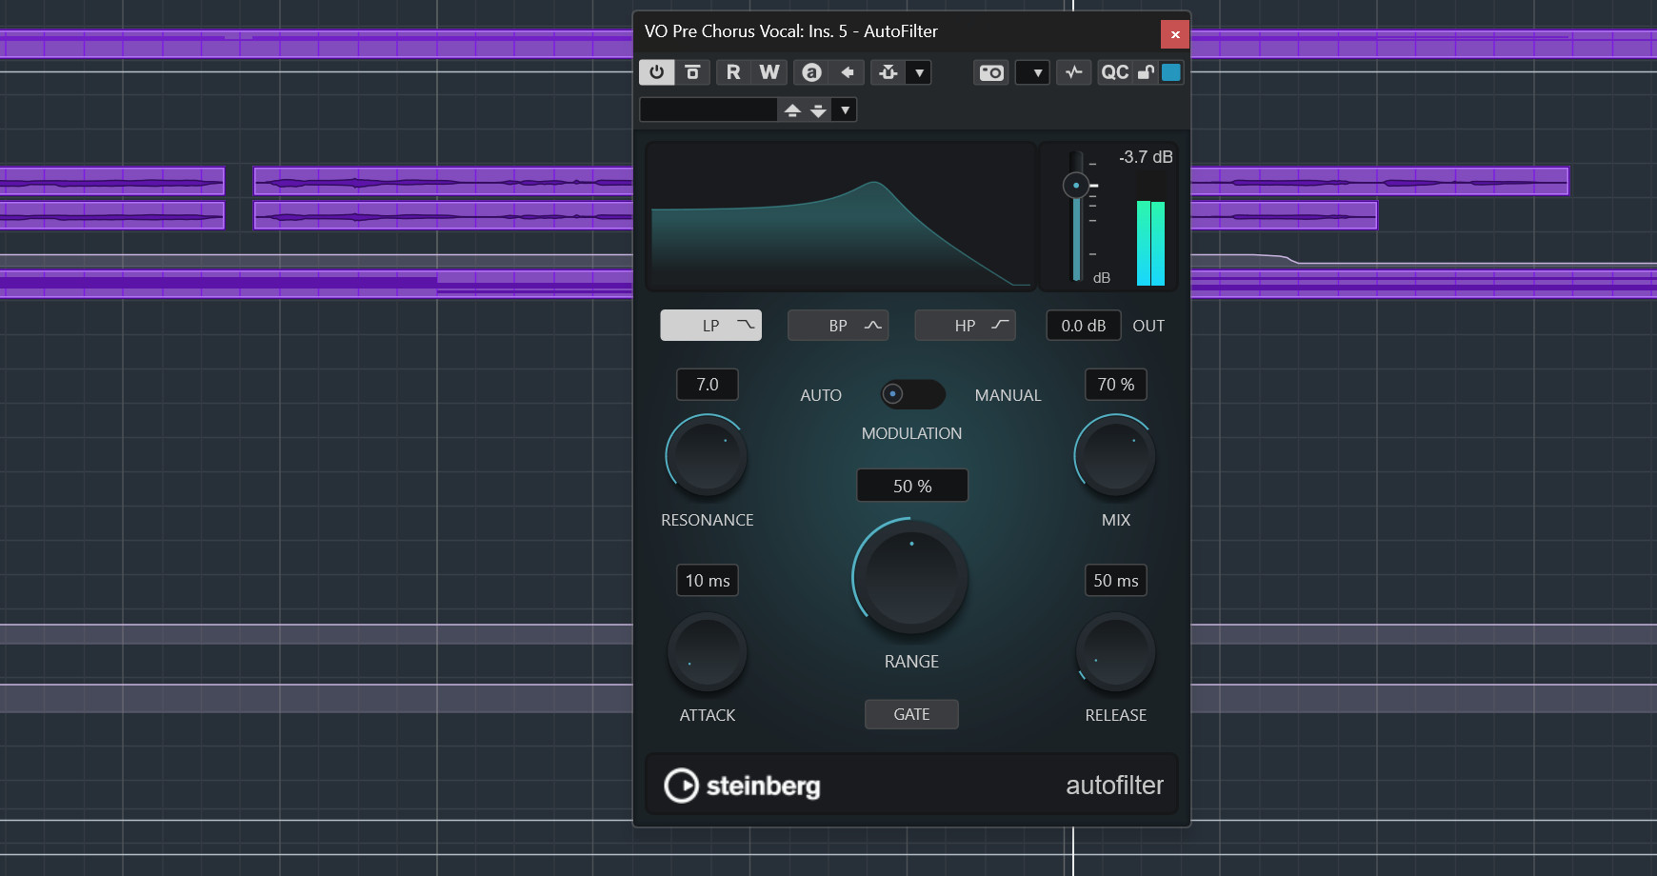The width and height of the screenshot is (1657, 876).
Task: Toggle the Auto/Manual modulation switch
Action: [912, 394]
